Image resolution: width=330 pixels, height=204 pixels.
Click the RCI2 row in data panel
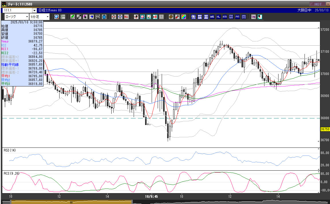click(x=22, y=53)
